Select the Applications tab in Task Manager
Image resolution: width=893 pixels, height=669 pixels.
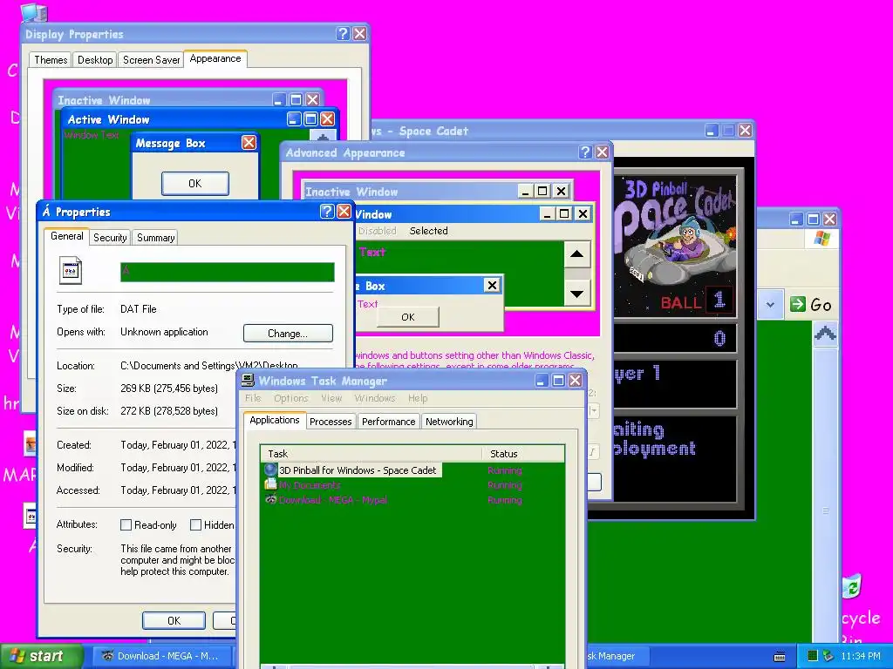275,420
